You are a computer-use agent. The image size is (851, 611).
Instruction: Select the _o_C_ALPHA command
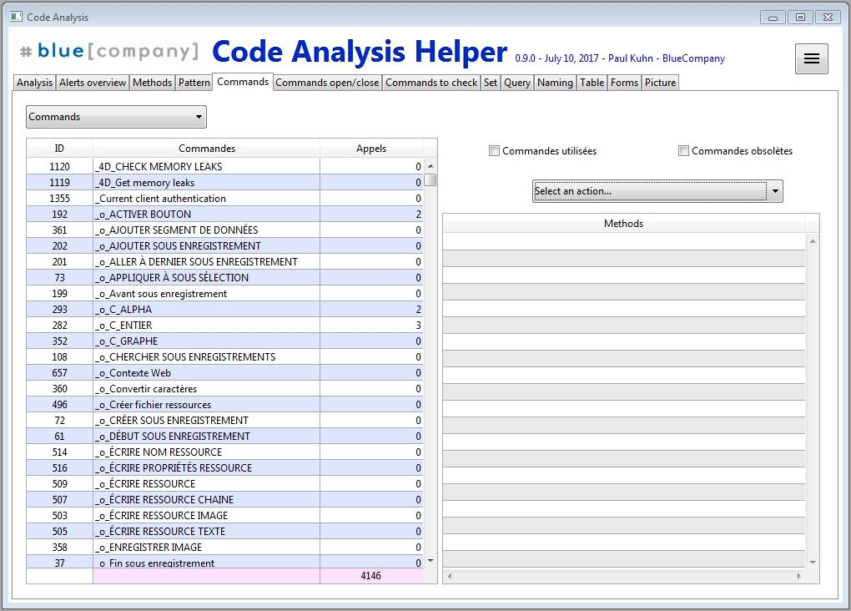pos(224,309)
